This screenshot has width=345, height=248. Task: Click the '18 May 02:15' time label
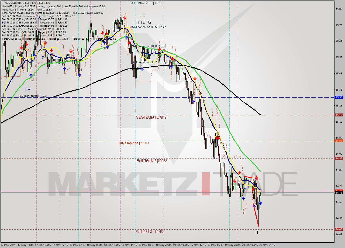(x=78, y=245)
